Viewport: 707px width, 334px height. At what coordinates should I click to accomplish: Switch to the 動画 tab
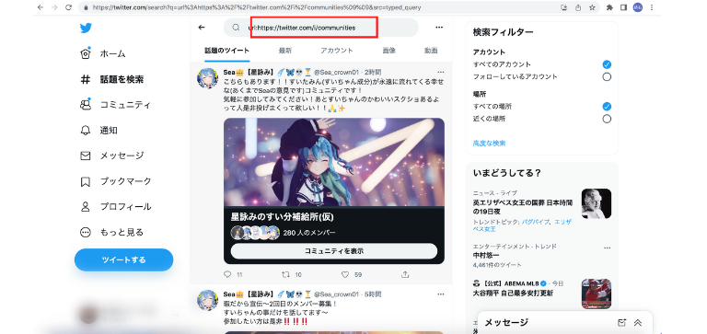click(431, 51)
